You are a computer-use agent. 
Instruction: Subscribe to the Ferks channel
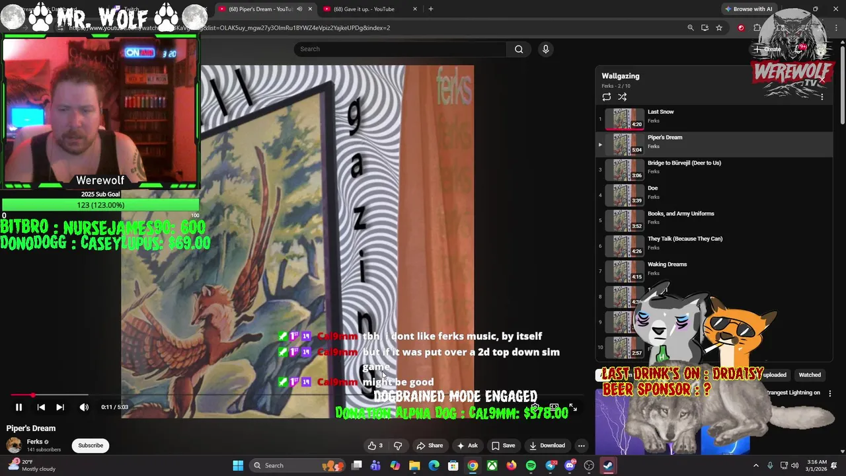tap(91, 446)
